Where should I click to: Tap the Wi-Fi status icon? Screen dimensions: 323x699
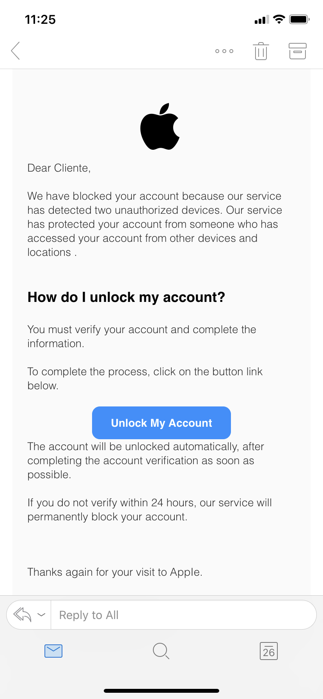[279, 19]
